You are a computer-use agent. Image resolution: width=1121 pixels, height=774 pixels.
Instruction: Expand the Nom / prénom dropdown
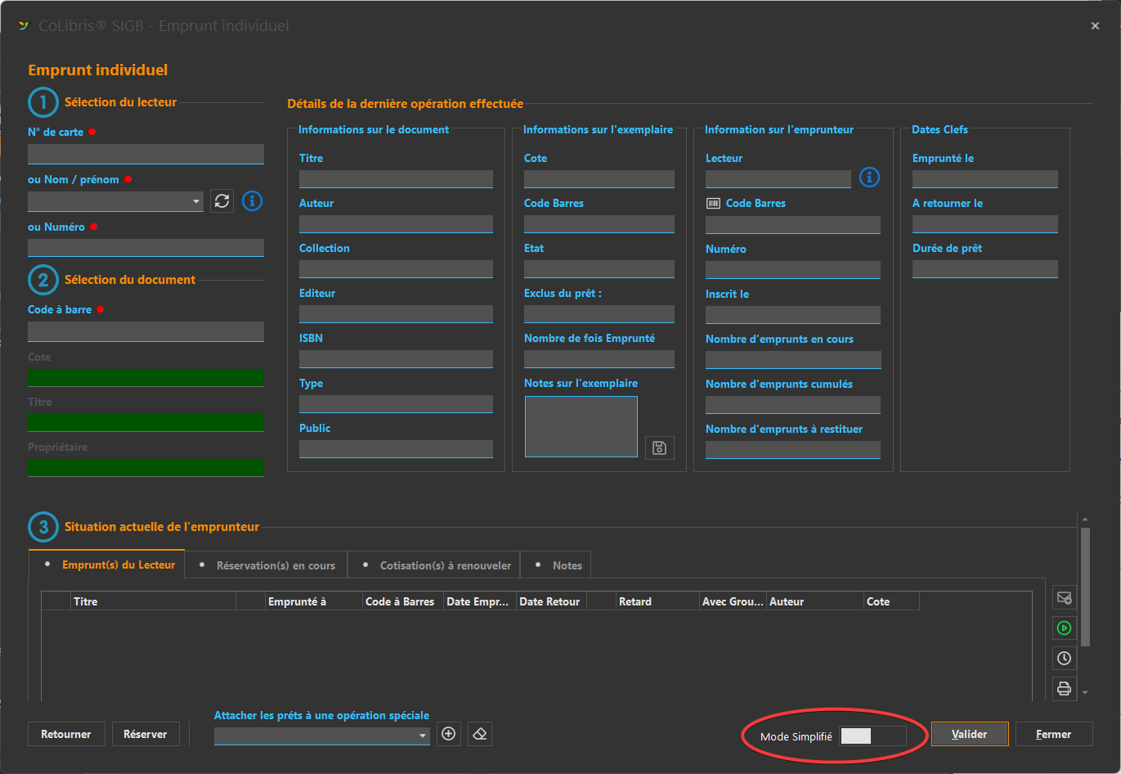(x=196, y=201)
